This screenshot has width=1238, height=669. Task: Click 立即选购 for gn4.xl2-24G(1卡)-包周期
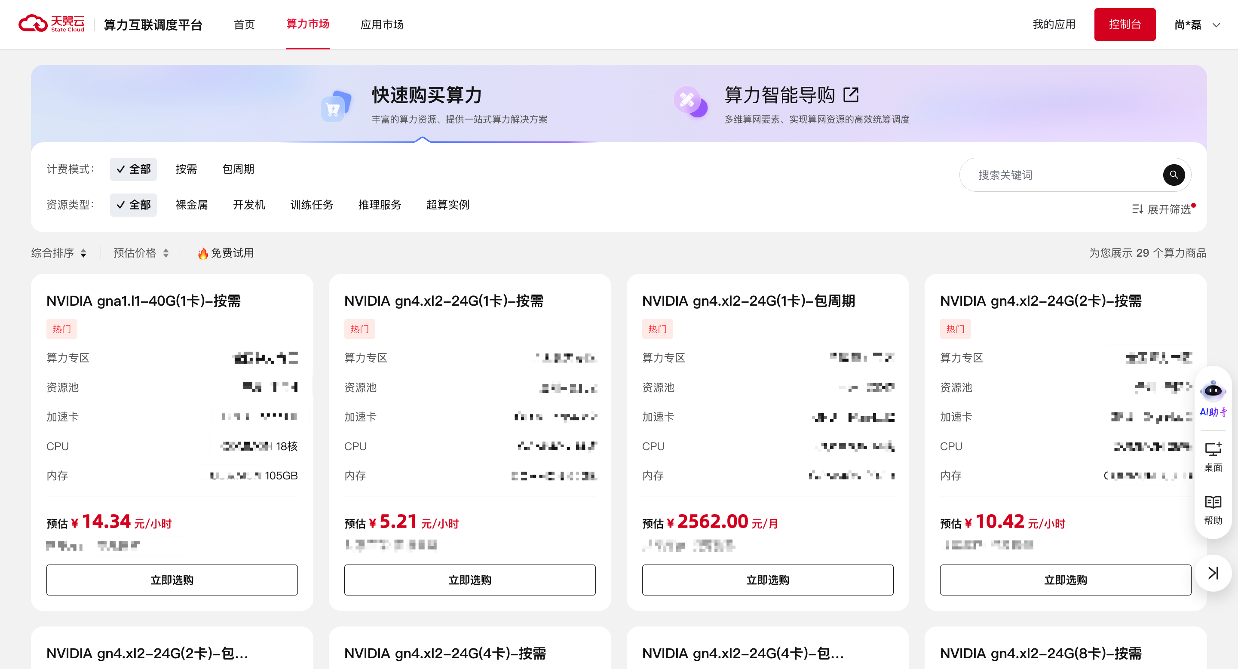coord(767,580)
